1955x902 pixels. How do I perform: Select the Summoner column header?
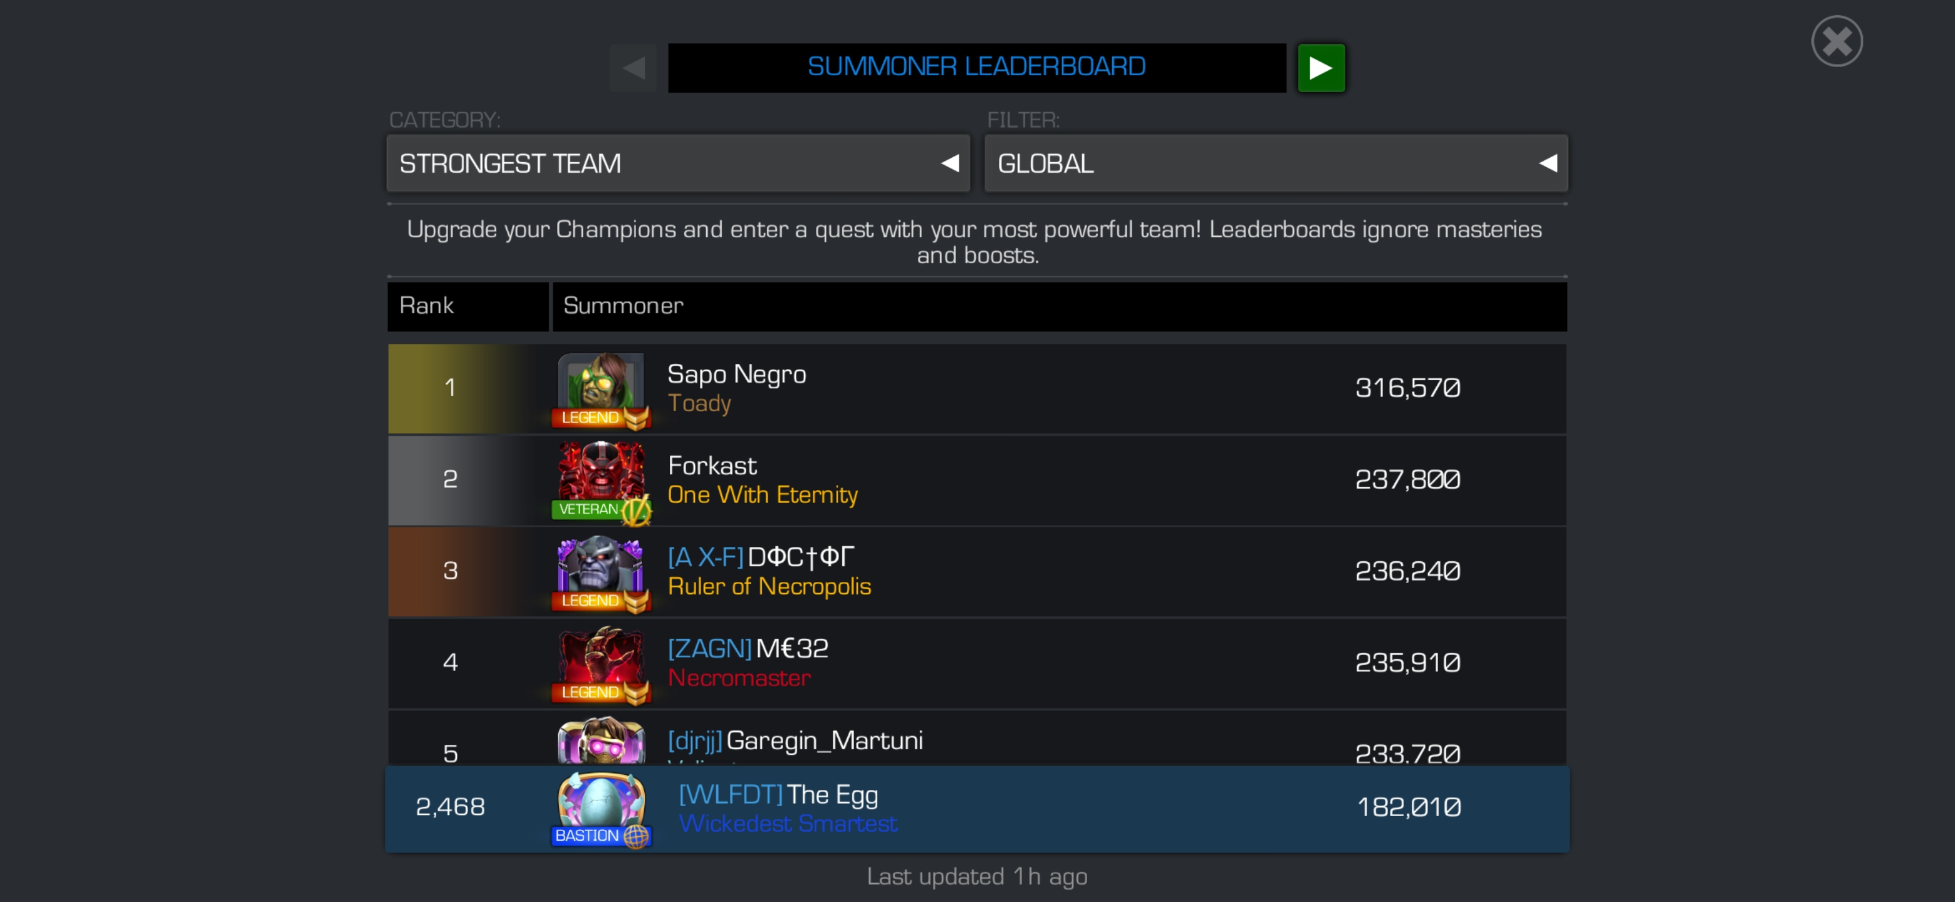pos(1060,306)
